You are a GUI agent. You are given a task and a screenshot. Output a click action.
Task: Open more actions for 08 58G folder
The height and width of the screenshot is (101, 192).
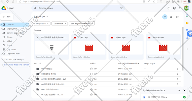tap(177, 84)
